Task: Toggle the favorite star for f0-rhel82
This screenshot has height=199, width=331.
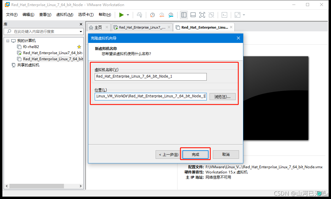Action: (79, 47)
